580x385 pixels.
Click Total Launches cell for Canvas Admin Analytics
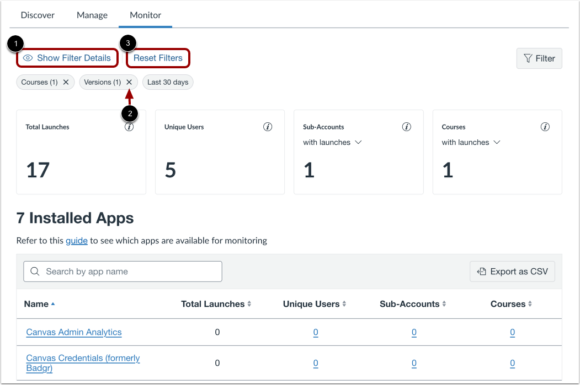217,332
